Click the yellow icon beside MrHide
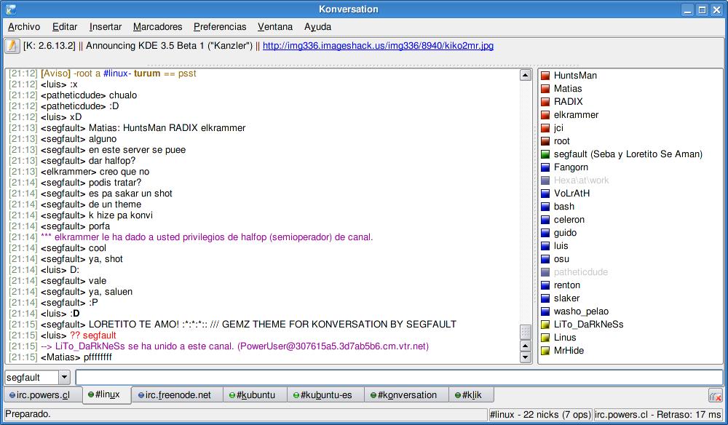The image size is (728, 425). (x=545, y=351)
